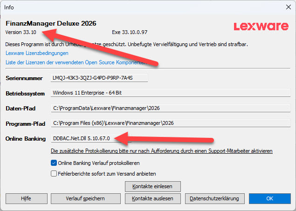Image resolution: width=296 pixels, height=211 pixels.
Task: Close the Info dialog window
Action: click(287, 7)
